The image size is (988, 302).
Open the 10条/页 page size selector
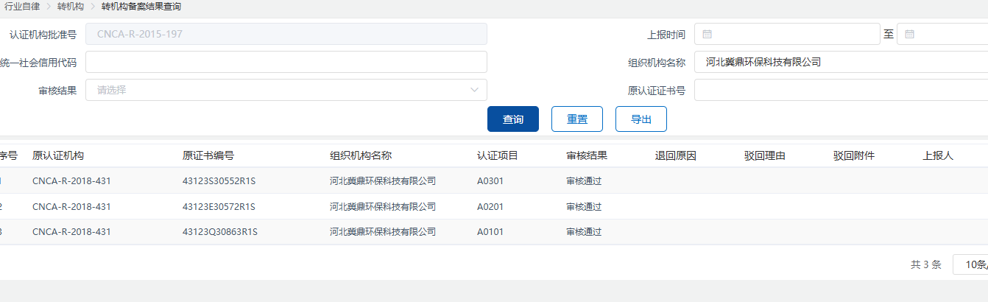coord(970,264)
